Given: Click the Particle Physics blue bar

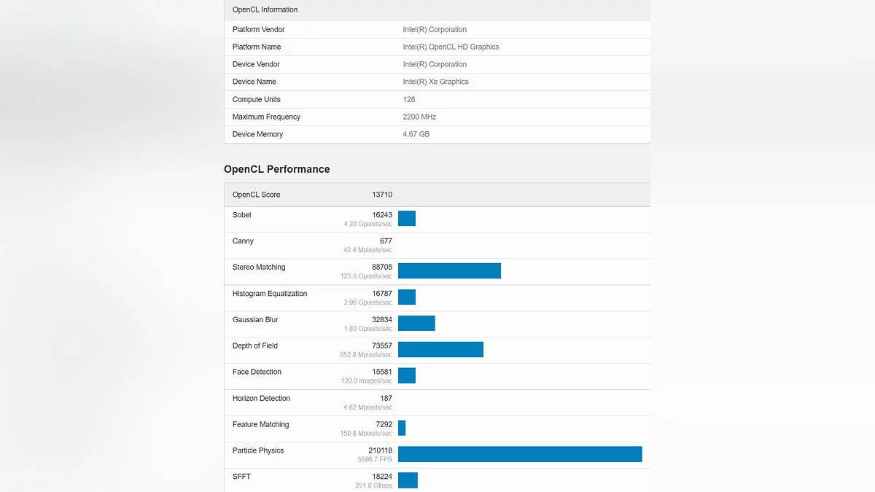Looking at the screenshot, I should tap(520, 454).
